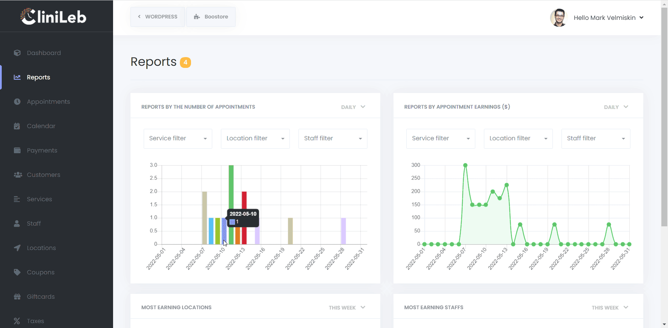Click the Staff person icon
This screenshot has height=328, width=668.
pos(17,224)
